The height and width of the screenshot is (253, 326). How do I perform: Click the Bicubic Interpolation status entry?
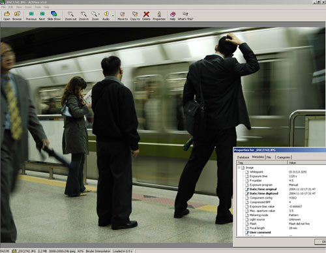pyautogui.click(x=98, y=251)
